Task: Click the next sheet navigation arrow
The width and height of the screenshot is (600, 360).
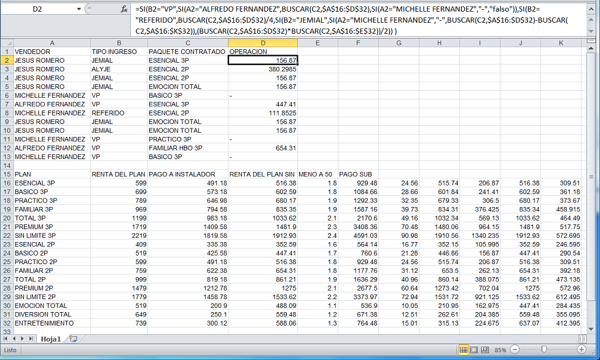Action: 22,339
